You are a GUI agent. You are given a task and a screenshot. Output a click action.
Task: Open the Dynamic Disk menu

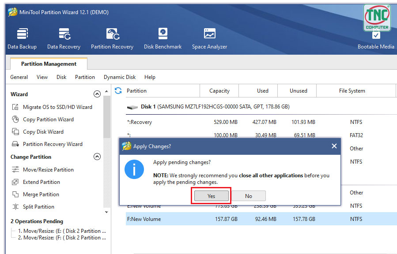[x=120, y=77]
